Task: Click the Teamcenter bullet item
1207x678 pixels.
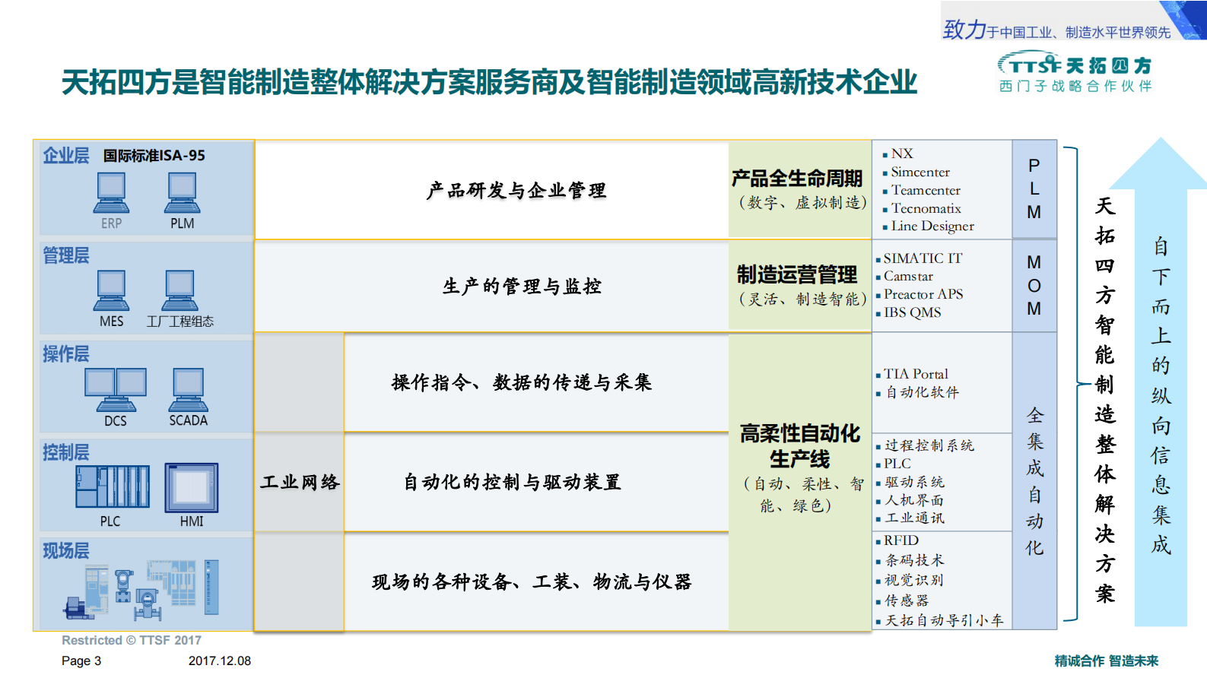Action: tap(921, 190)
